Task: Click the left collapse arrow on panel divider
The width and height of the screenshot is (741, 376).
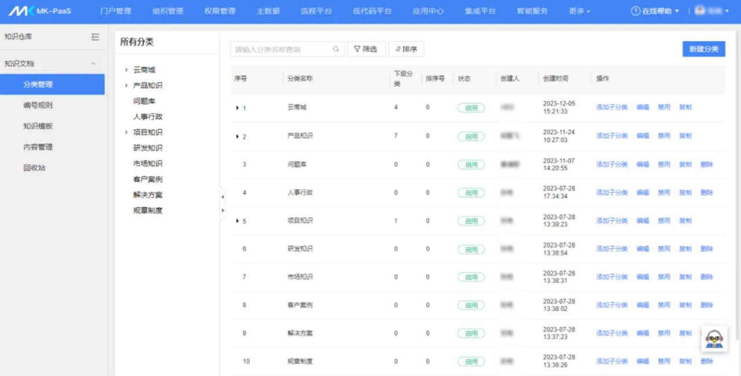Action: coord(223,197)
